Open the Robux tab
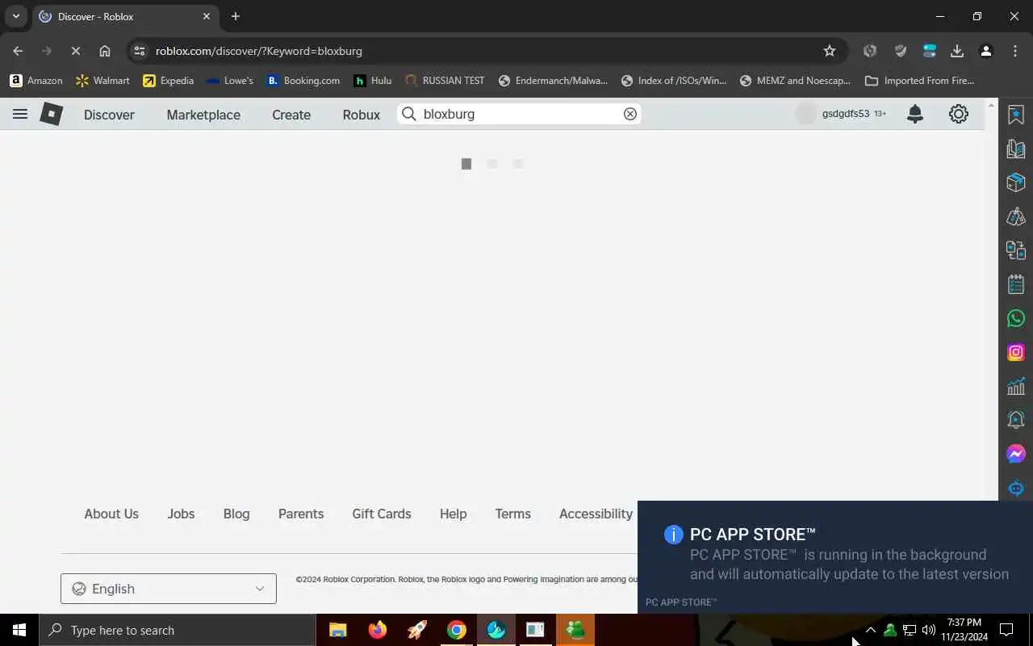The height and width of the screenshot is (646, 1033). coord(361,115)
